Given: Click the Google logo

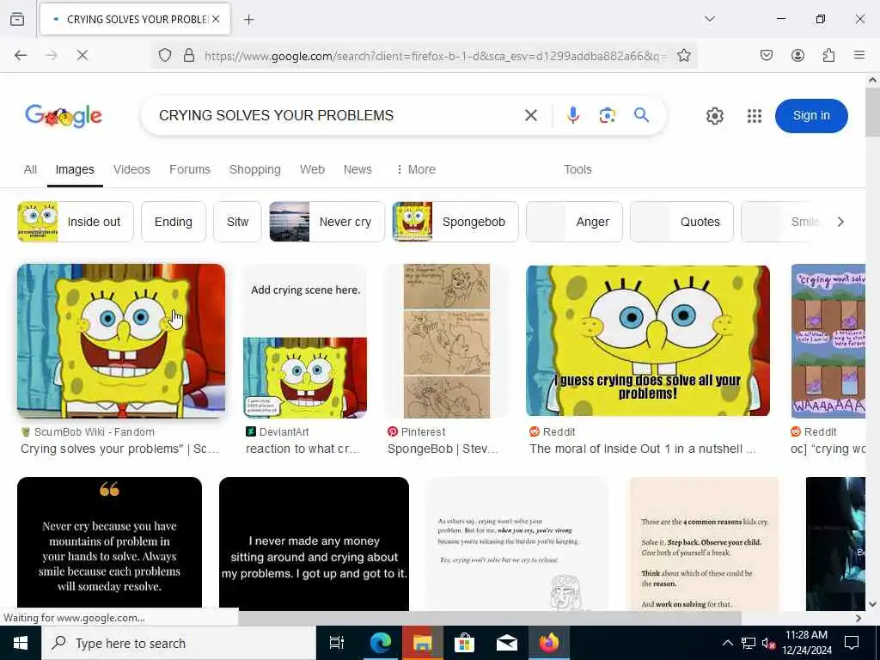Looking at the screenshot, I should [x=64, y=116].
